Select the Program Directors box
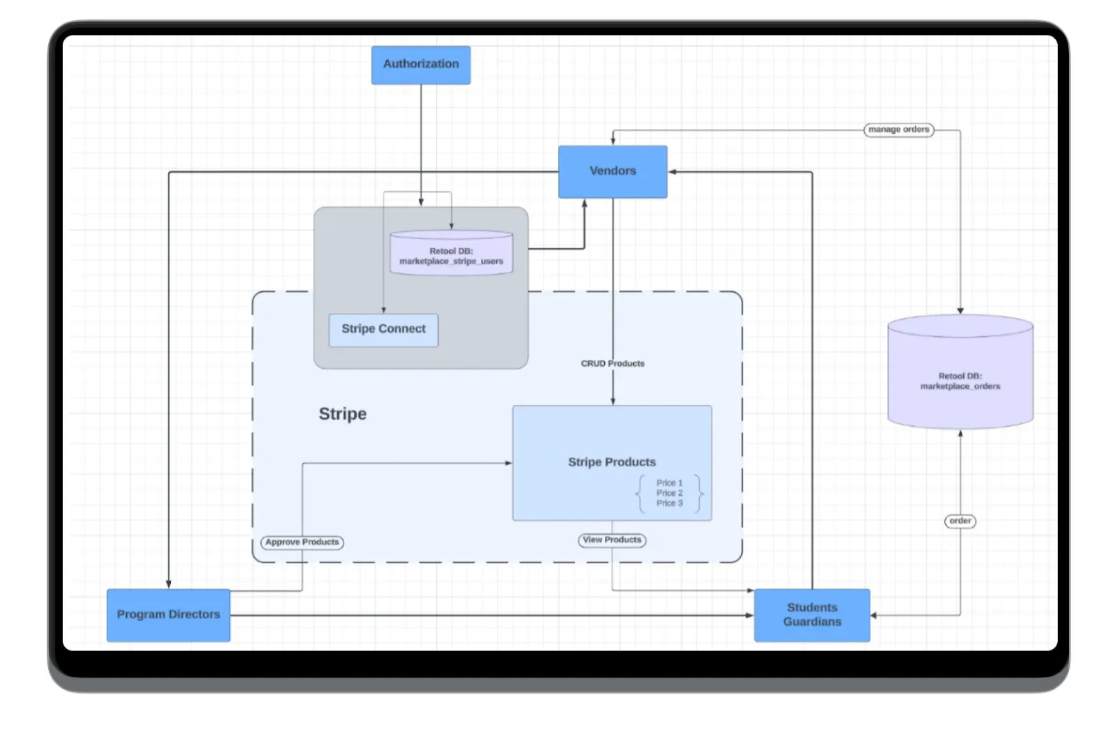This screenshot has width=1115, height=741. point(169,615)
